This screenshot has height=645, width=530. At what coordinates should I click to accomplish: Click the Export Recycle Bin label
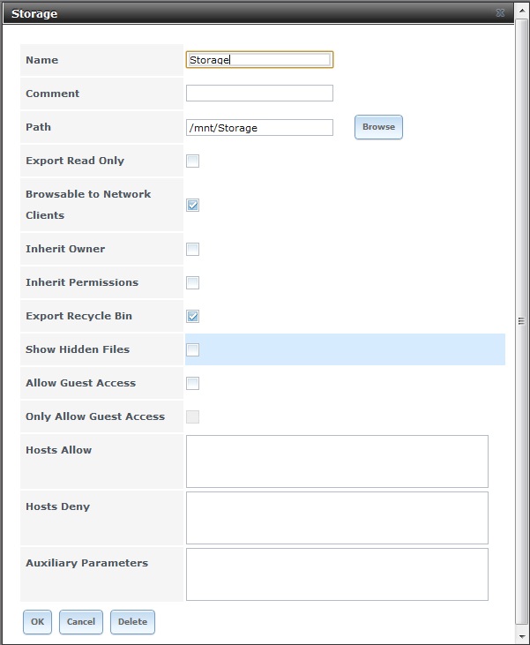click(x=79, y=316)
